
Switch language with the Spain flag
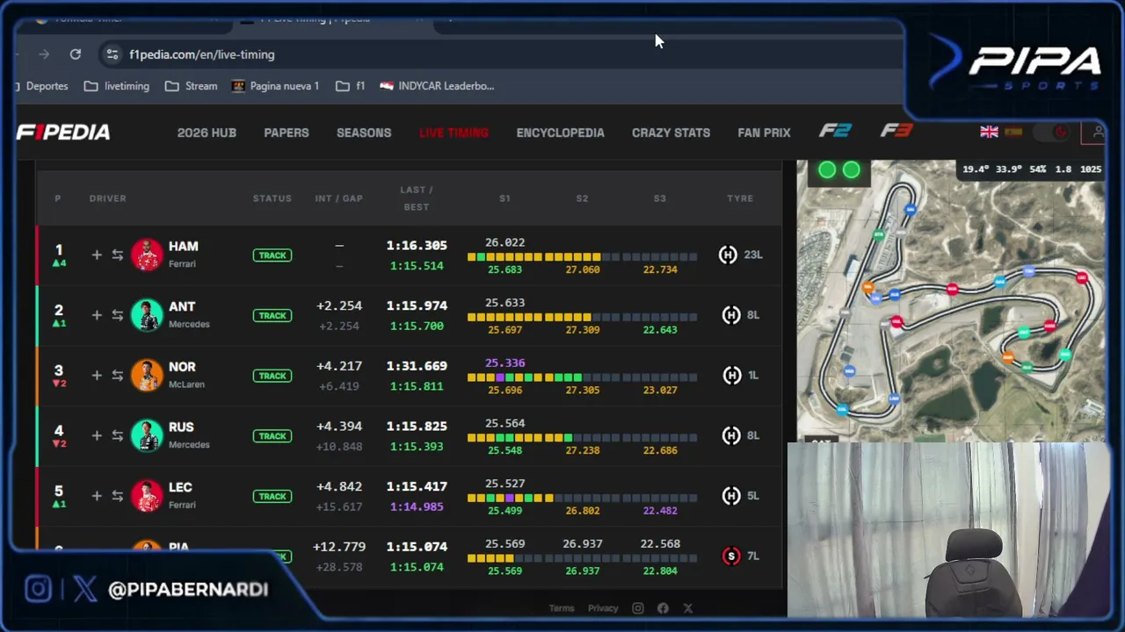1013,132
